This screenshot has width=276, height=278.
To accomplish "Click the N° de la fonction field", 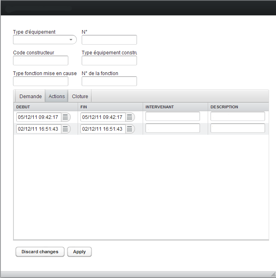I will pos(109,81).
